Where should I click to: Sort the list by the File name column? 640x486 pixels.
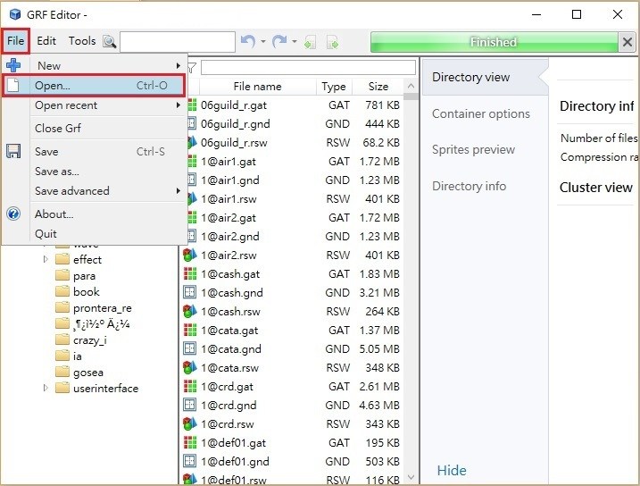(258, 87)
